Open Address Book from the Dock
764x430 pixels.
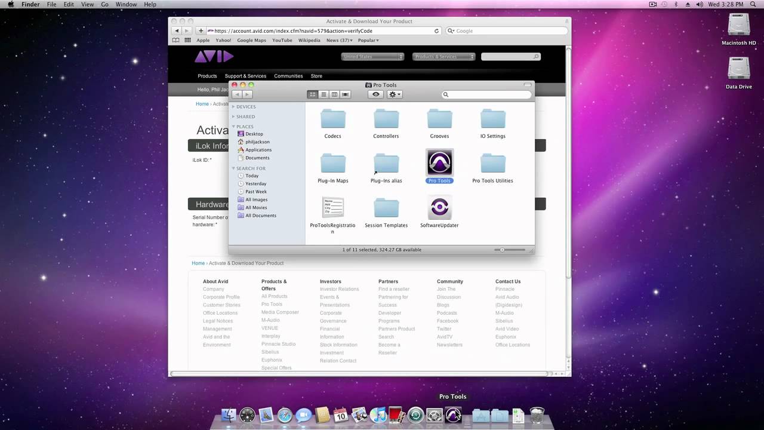[322, 414]
